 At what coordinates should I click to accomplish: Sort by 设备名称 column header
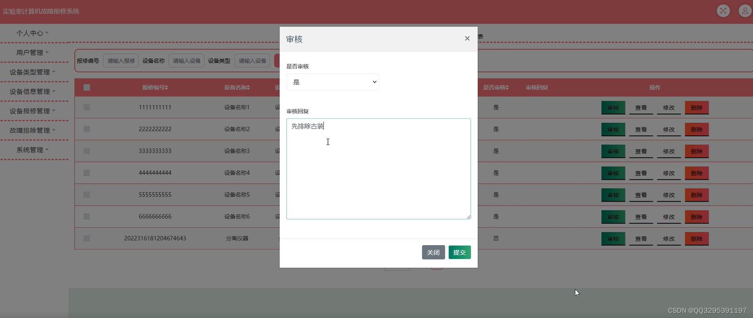pos(237,88)
